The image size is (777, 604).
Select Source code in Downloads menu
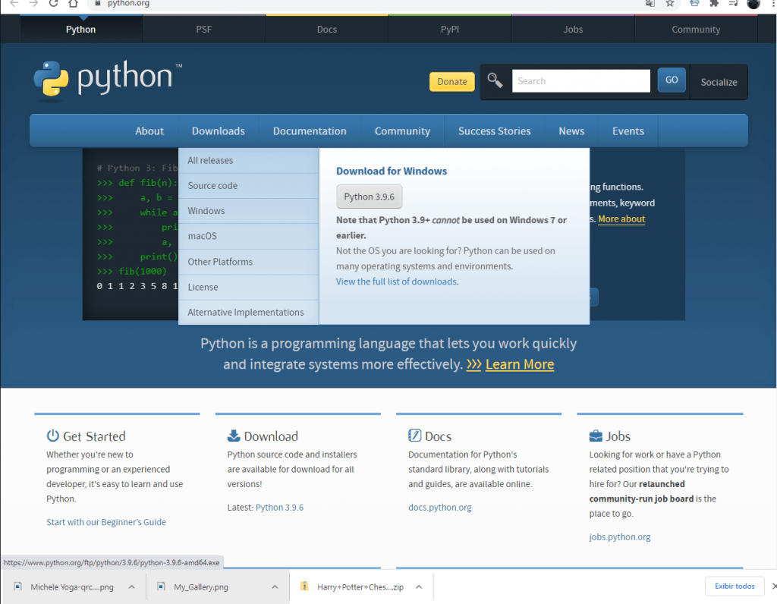tap(248, 186)
